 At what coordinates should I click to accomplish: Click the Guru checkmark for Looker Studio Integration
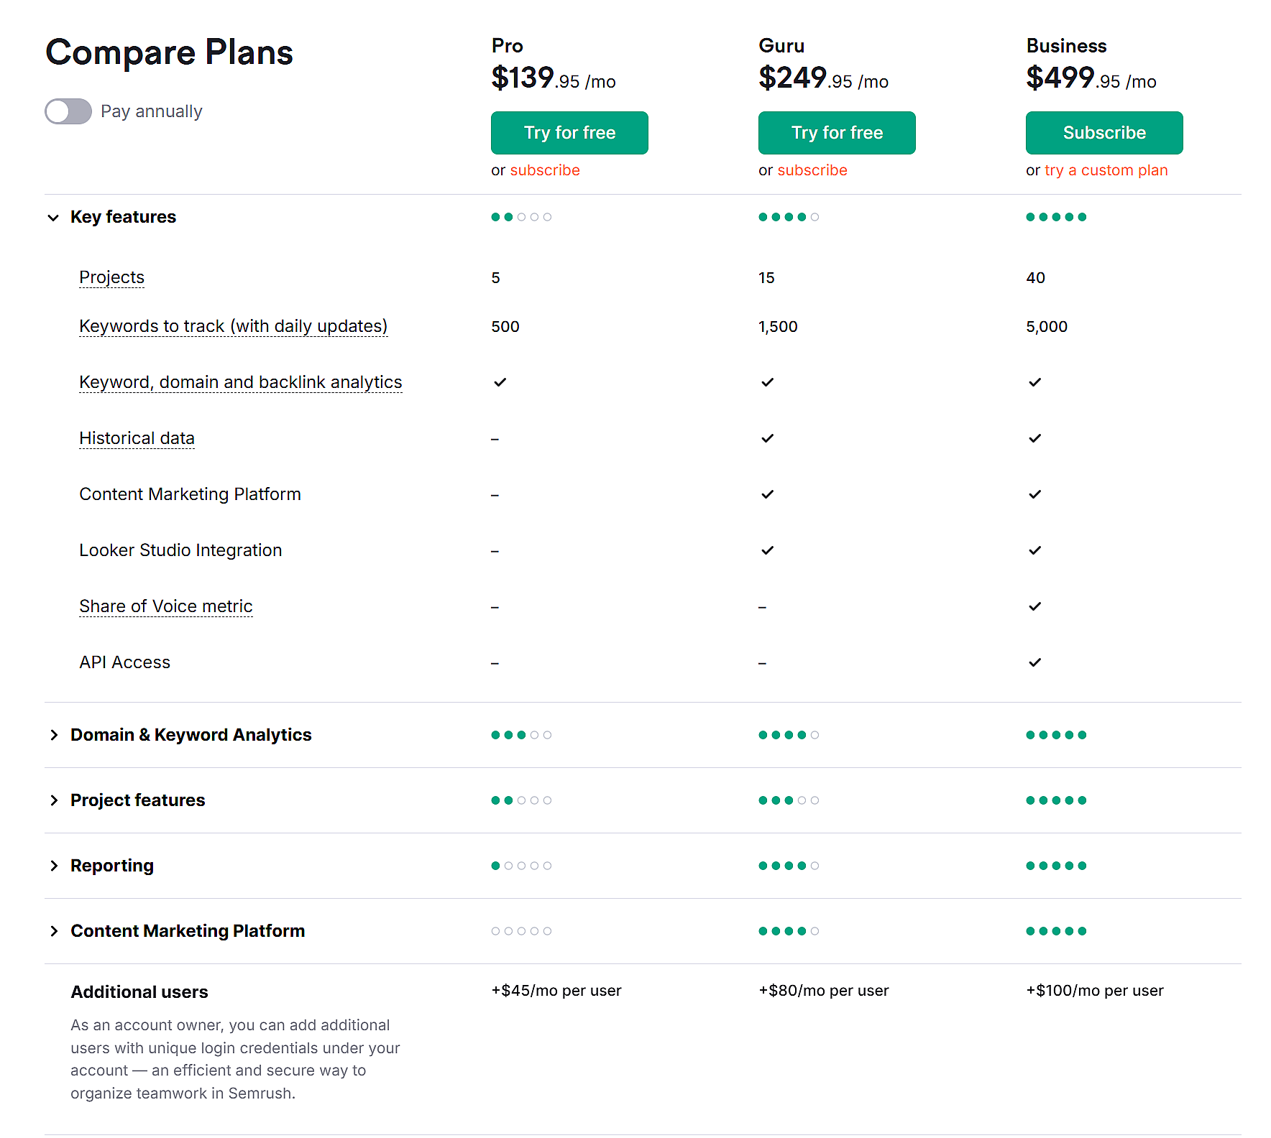[x=767, y=550]
